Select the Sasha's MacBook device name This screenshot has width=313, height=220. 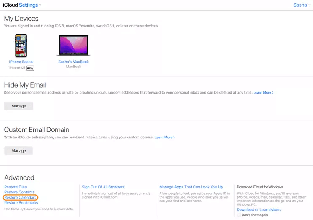[73, 62]
